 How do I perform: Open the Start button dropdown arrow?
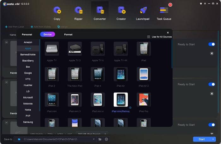click(213, 139)
